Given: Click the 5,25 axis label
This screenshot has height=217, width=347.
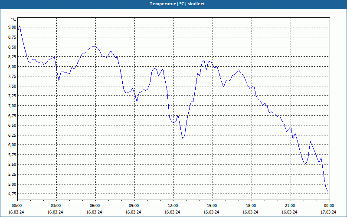Looking at the screenshot, I should coord(12,174).
